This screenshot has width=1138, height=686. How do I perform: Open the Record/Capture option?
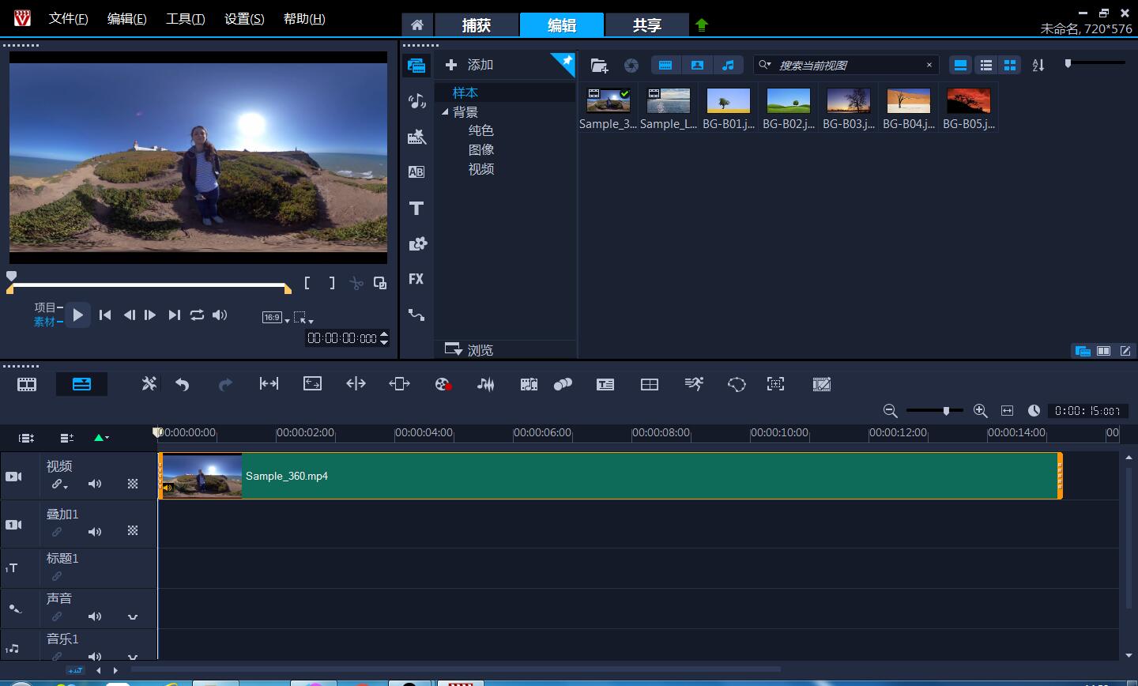[x=443, y=384]
